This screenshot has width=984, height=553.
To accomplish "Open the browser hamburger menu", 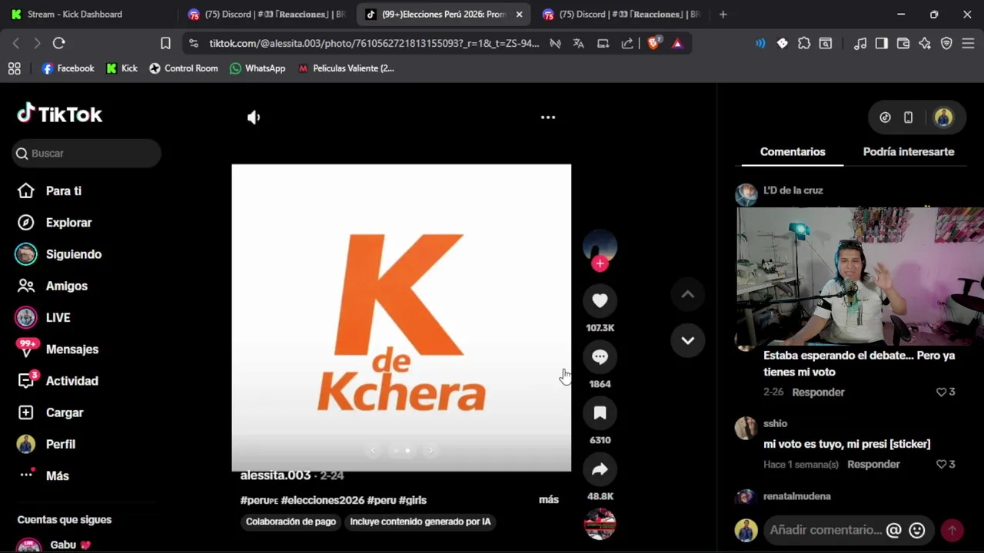I will click(968, 44).
